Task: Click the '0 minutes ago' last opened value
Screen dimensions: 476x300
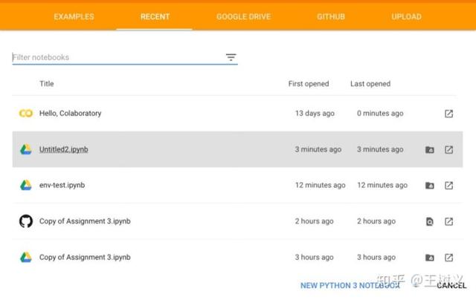Action: 380,114
